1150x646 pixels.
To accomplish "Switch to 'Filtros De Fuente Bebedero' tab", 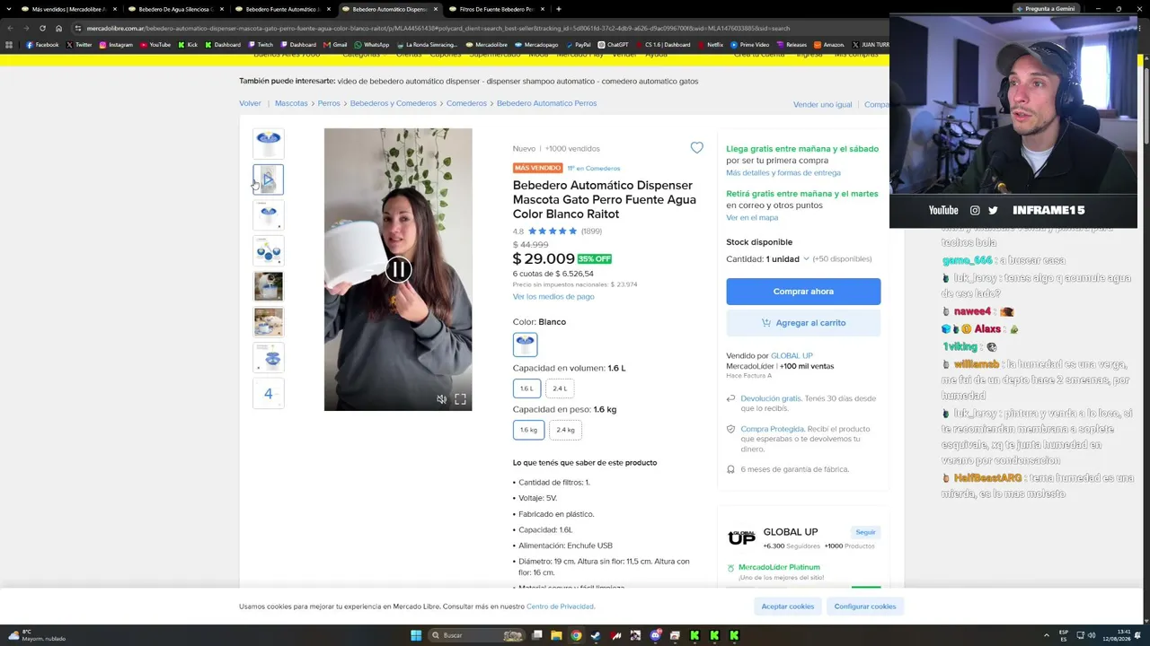I will (x=495, y=9).
